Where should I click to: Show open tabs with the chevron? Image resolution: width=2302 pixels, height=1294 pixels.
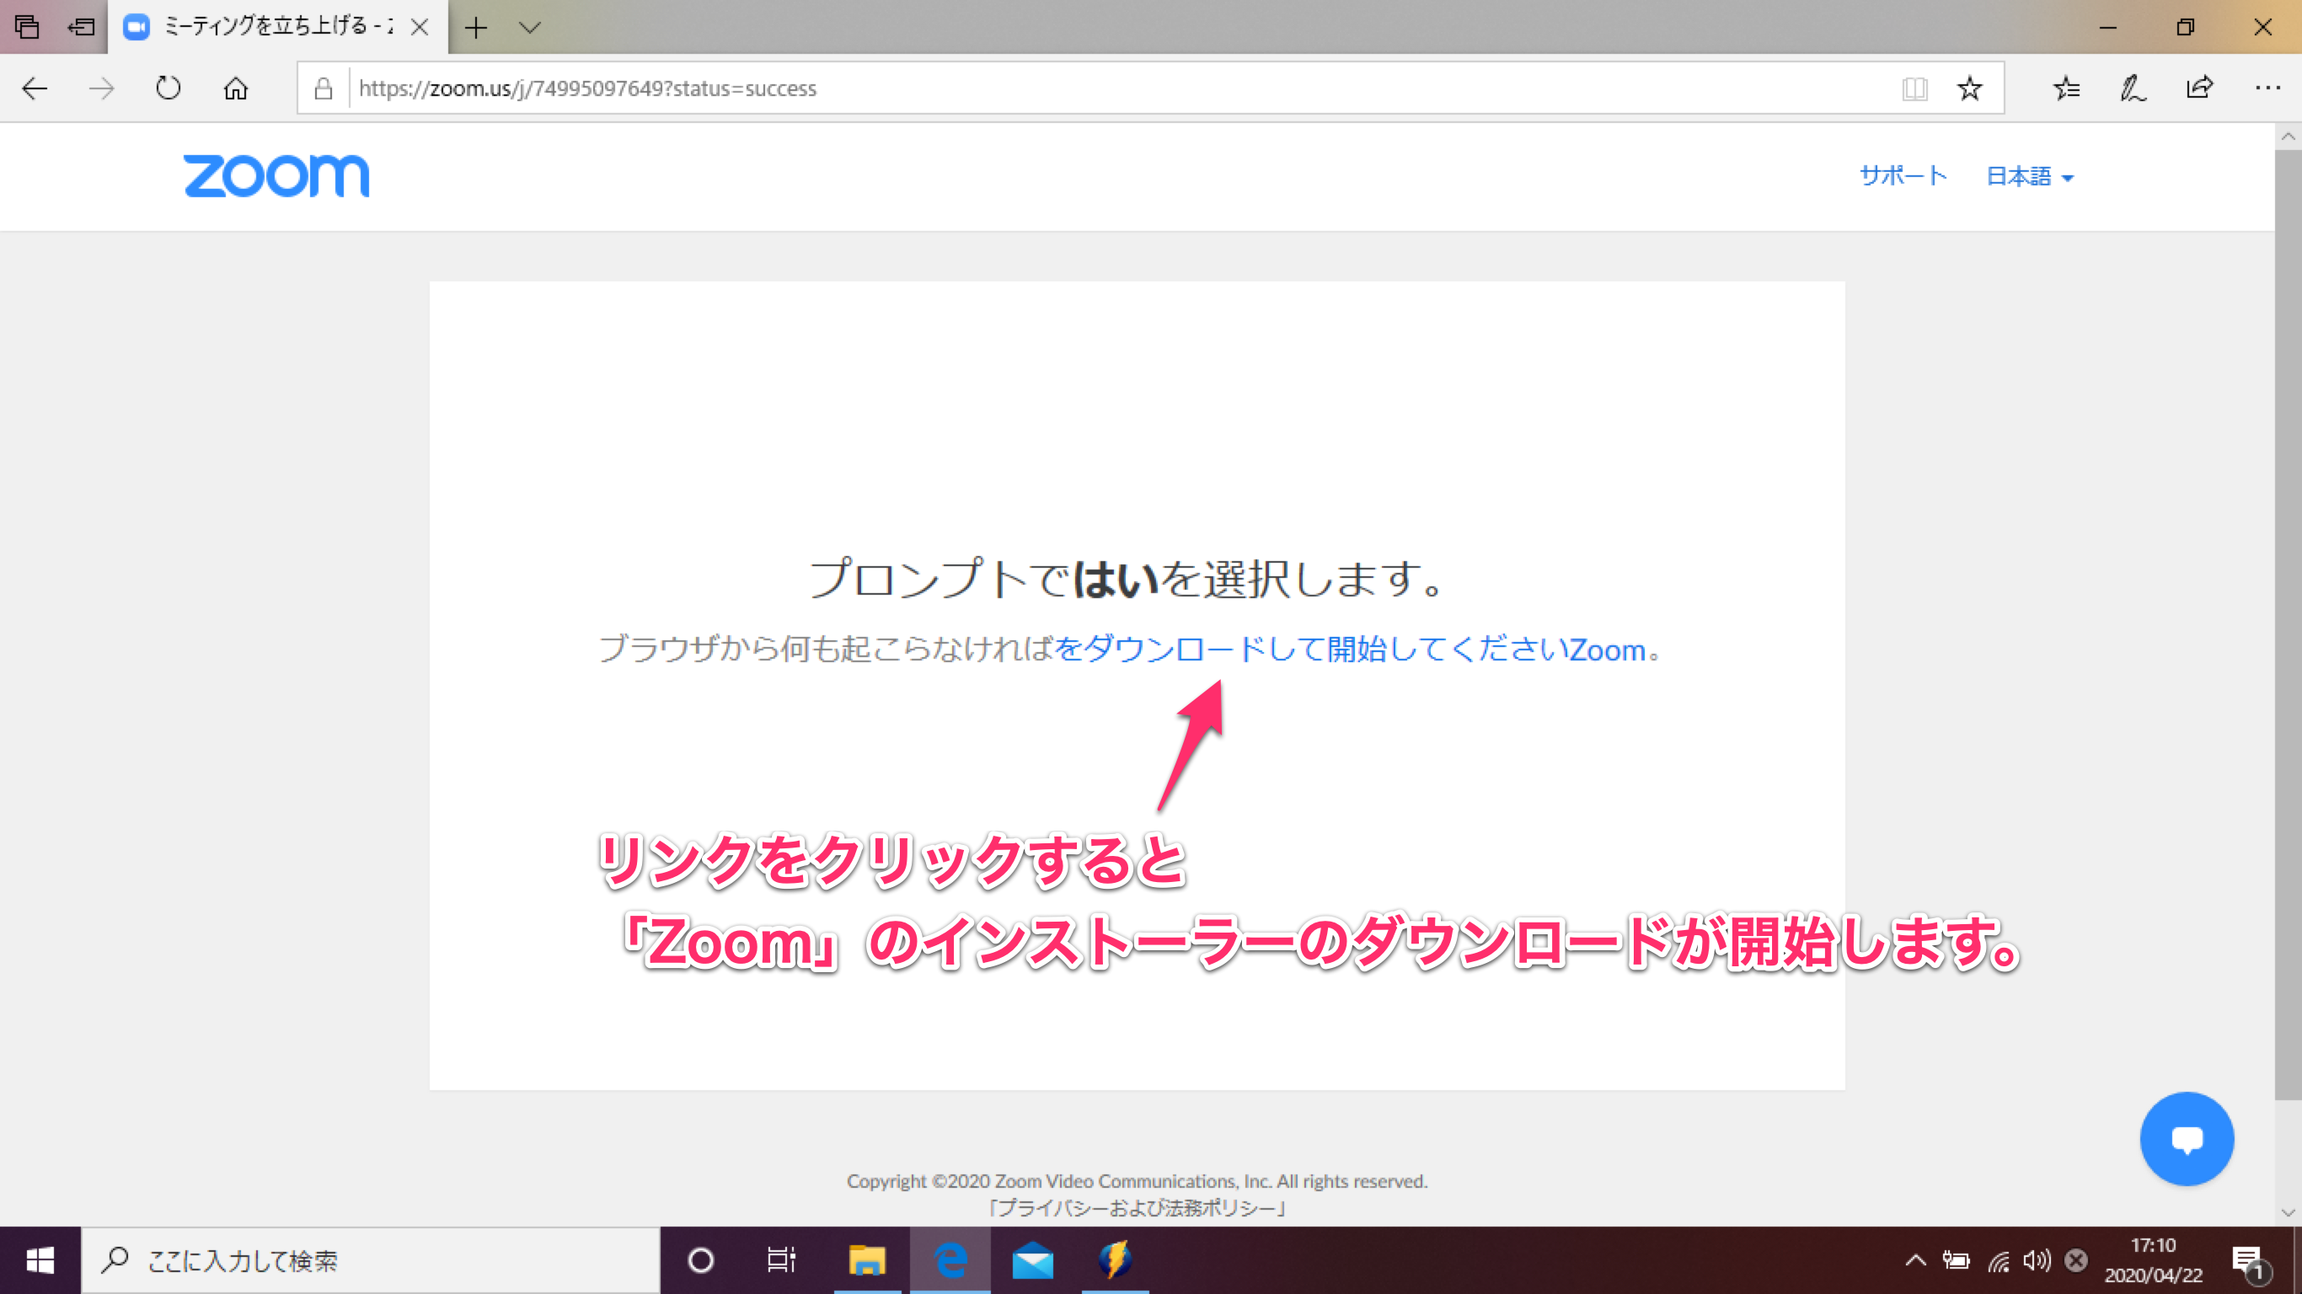coord(530,28)
